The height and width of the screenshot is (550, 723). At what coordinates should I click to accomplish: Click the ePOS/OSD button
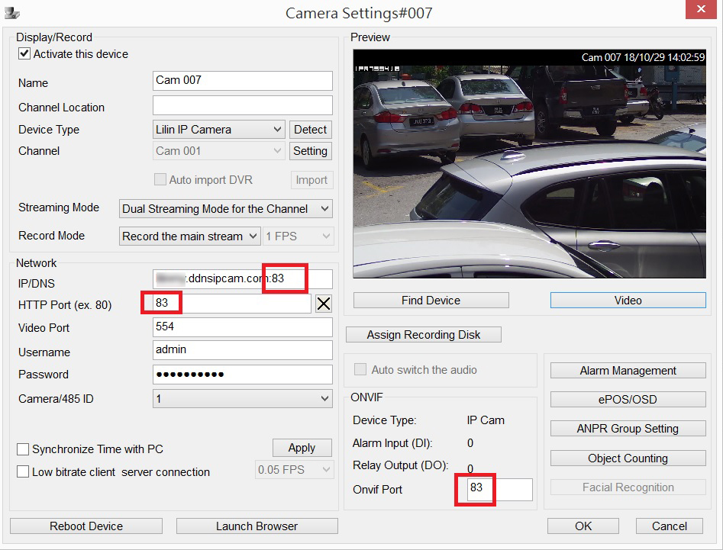(x=628, y=400)
